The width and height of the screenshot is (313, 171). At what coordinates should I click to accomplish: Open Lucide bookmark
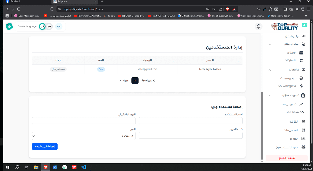pyautogui.click(x=109, y=16)
